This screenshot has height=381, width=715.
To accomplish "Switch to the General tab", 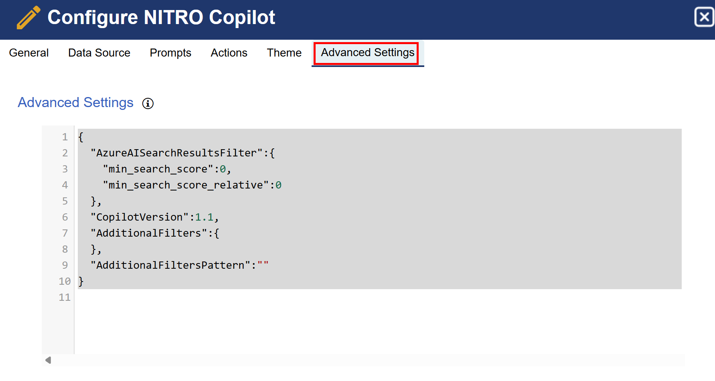I will point(29,53).
